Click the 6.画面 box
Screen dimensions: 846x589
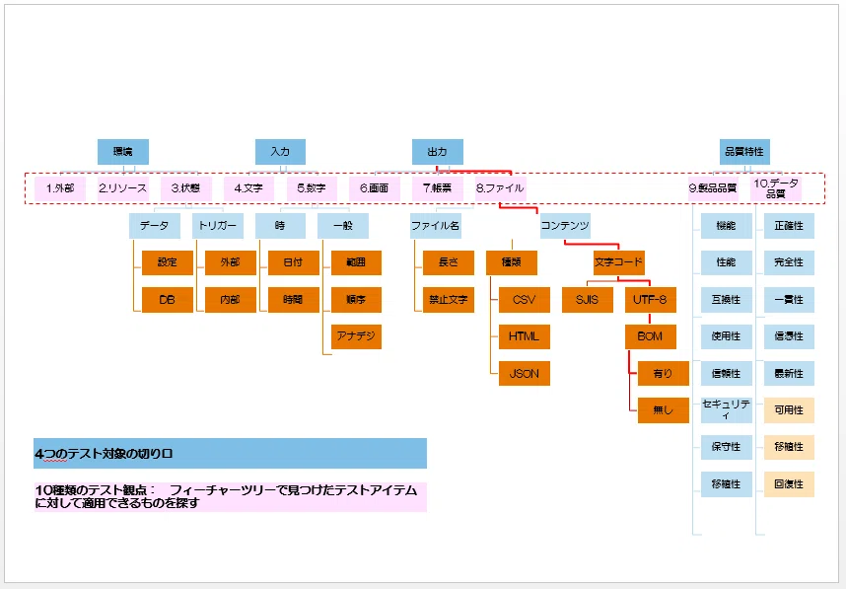(x=375, y=188)
